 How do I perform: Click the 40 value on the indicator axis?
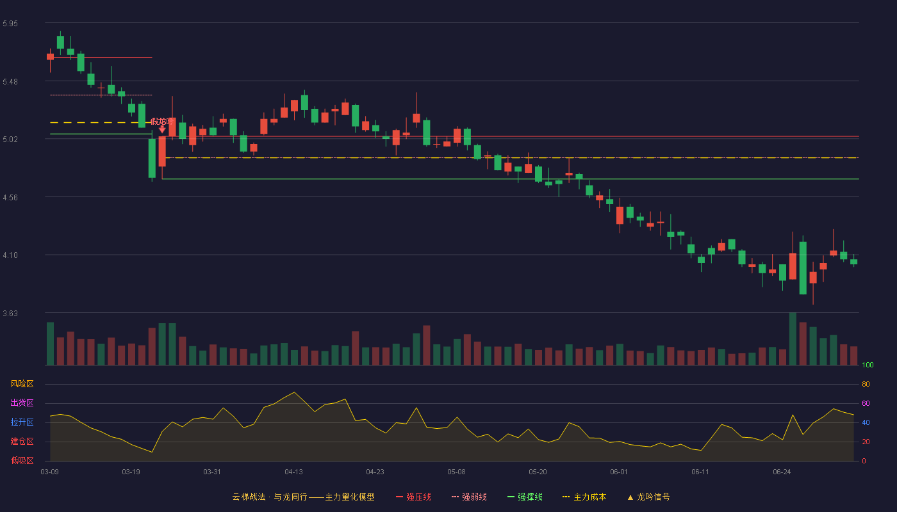pos(866,422)
